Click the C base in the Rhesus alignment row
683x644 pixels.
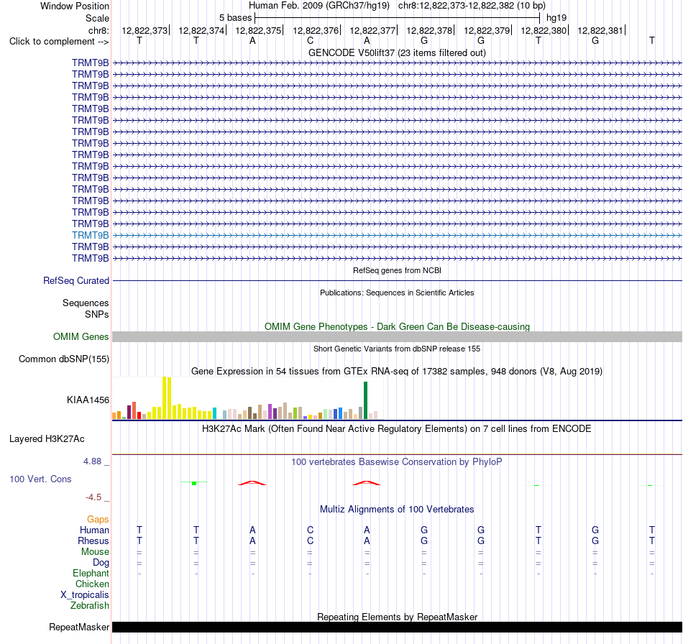(x=310, y=540)
